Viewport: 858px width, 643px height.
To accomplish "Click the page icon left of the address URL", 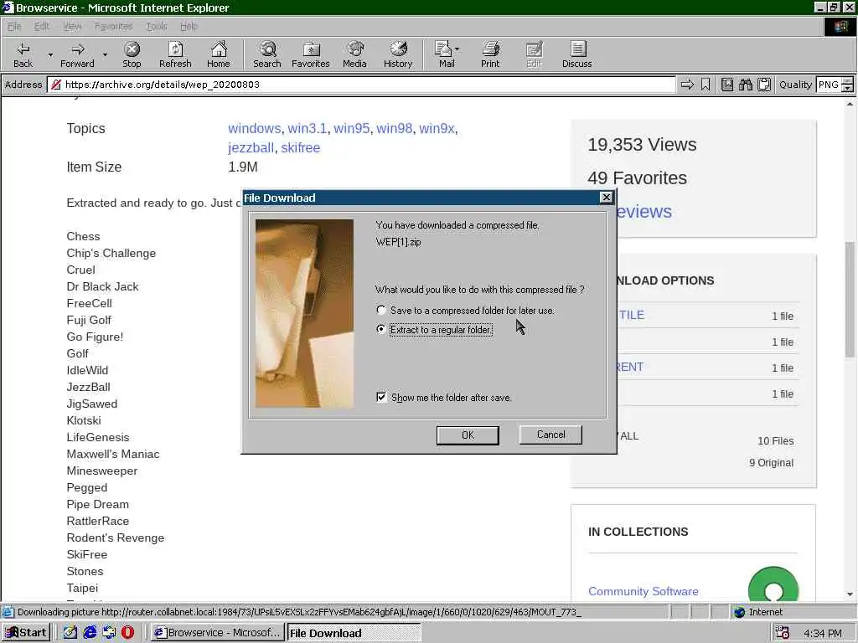I will (55, 85).
